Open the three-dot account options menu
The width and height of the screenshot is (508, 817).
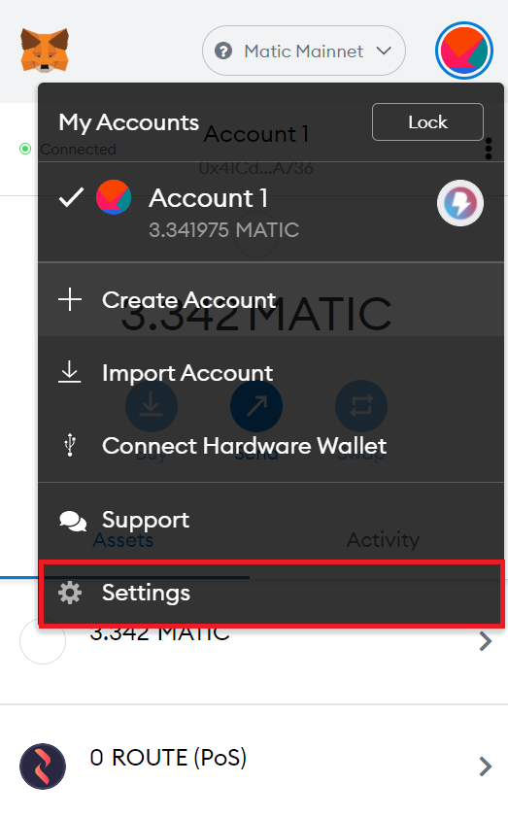[489, 149]
